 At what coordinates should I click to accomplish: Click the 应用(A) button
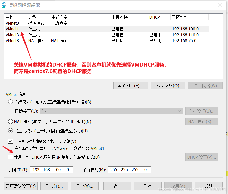(178, 186)
